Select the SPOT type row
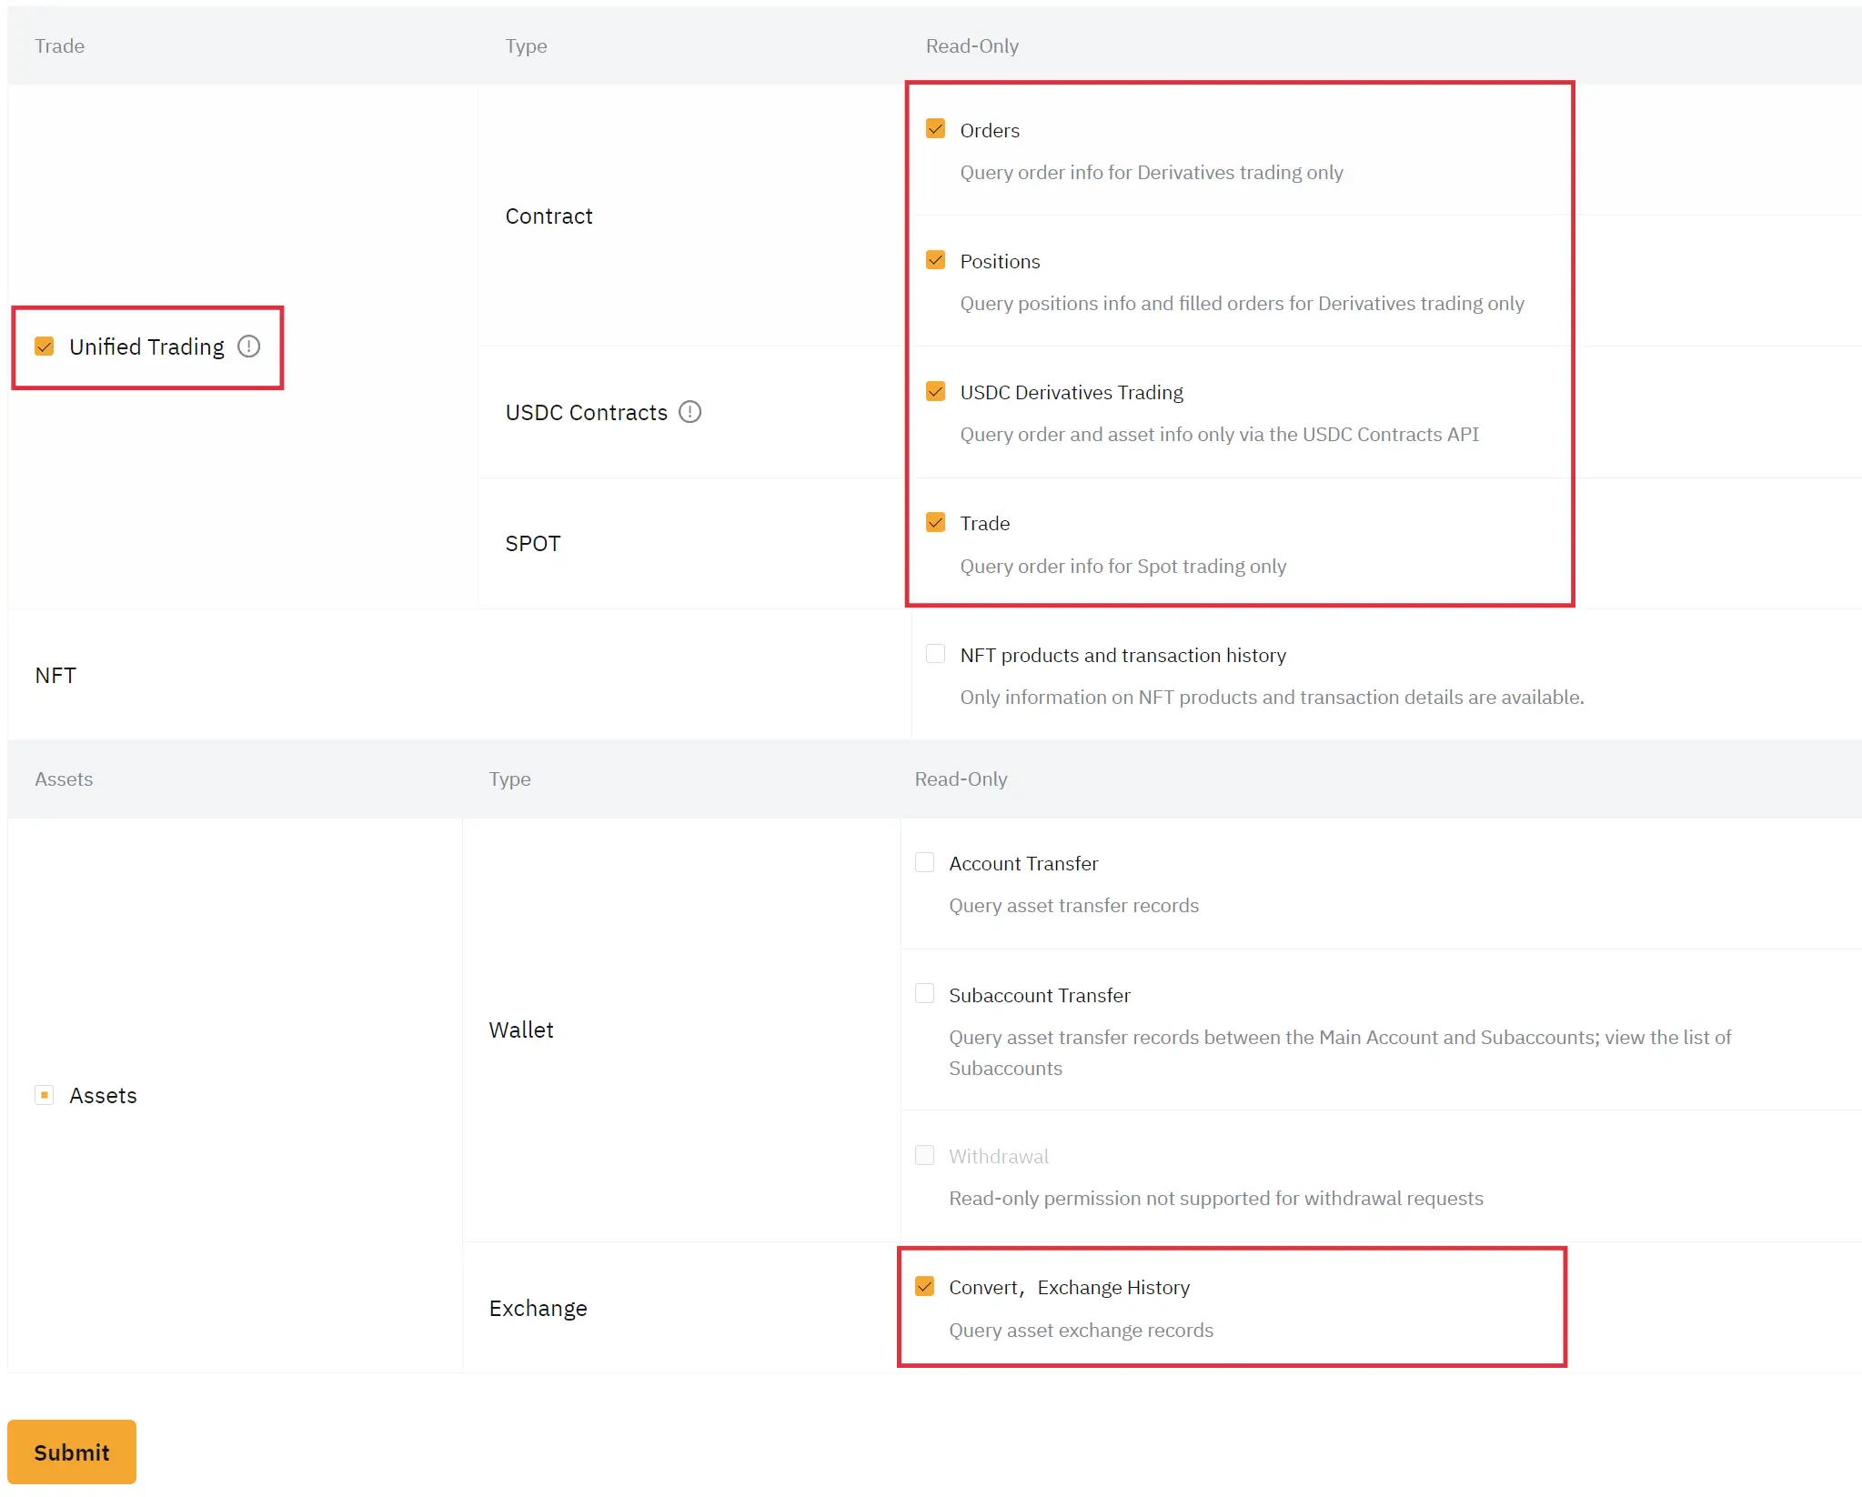Image resolution: width=1862 pixels, height=1497 pixels. pyautogui.click(x=532, y=543)
